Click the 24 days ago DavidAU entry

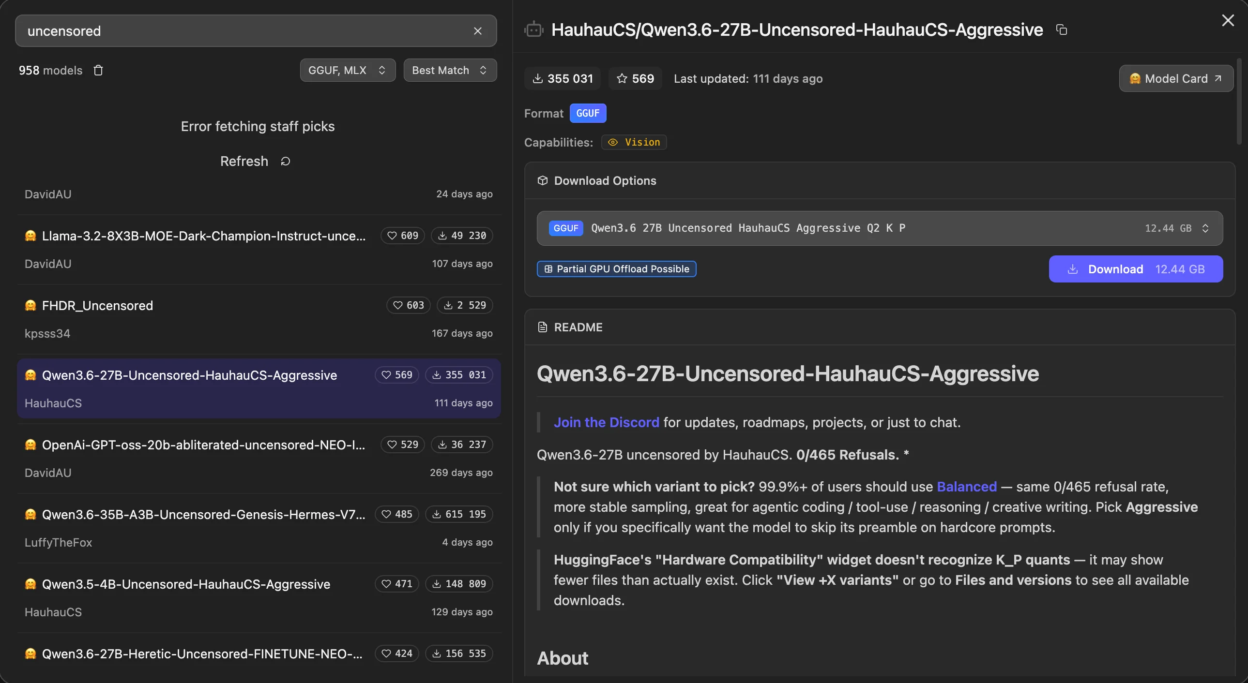click(259, 194)
